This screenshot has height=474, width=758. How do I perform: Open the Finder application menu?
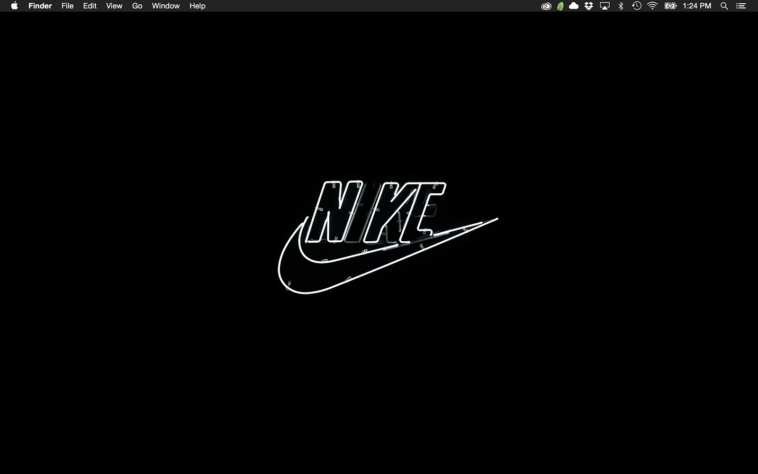point(40,6)
